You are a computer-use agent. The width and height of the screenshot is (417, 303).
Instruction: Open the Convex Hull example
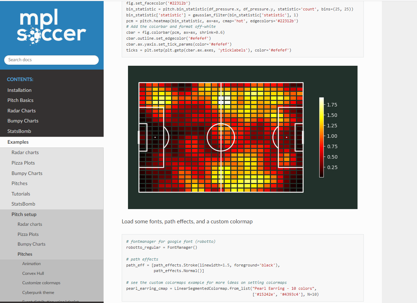pyautogui.click(x=33, y=273)
